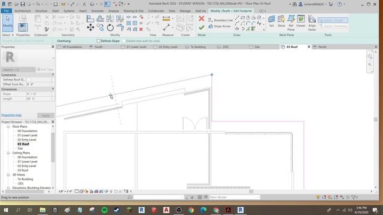Select the Modify tool
383x215 pixels.
8,23
